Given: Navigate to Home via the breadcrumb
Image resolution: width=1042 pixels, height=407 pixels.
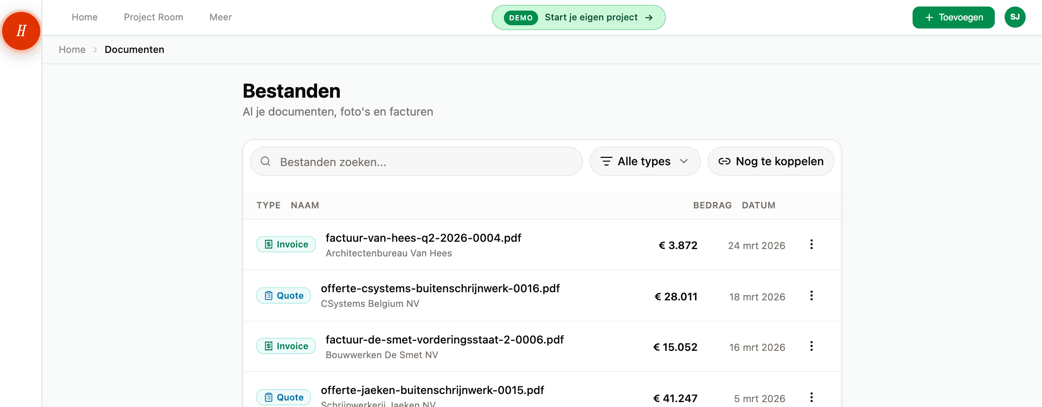Looking at the screenshot, I should pyautogui.click(x=72, y=49).
